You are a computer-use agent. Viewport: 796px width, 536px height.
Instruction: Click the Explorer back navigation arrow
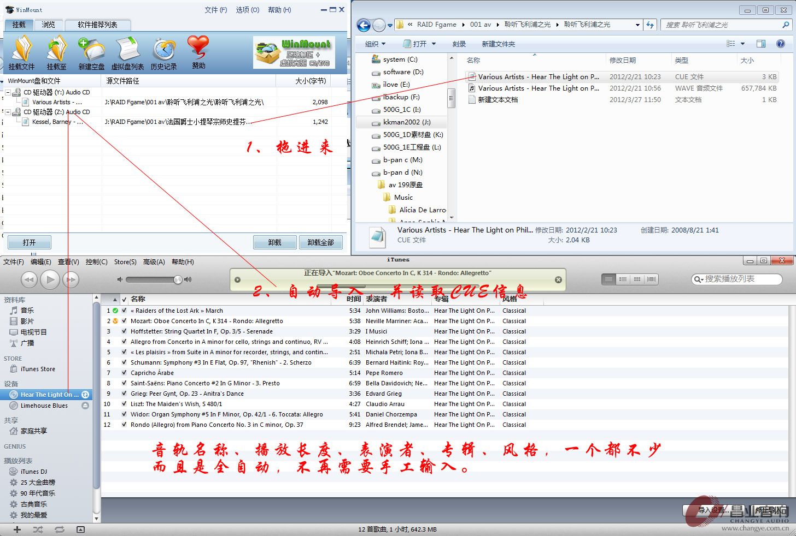coord(364,25)
